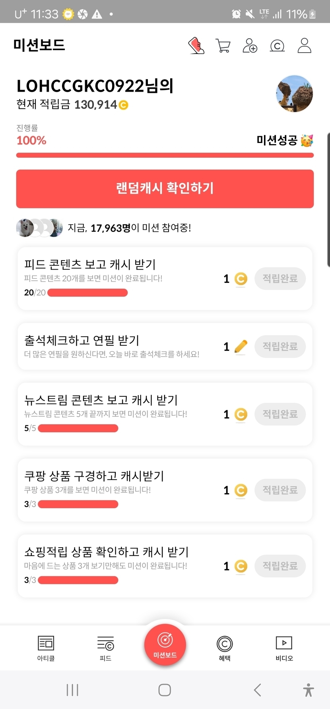Open the cash coin icon in header
330x709 pixels.
(277, 46)
